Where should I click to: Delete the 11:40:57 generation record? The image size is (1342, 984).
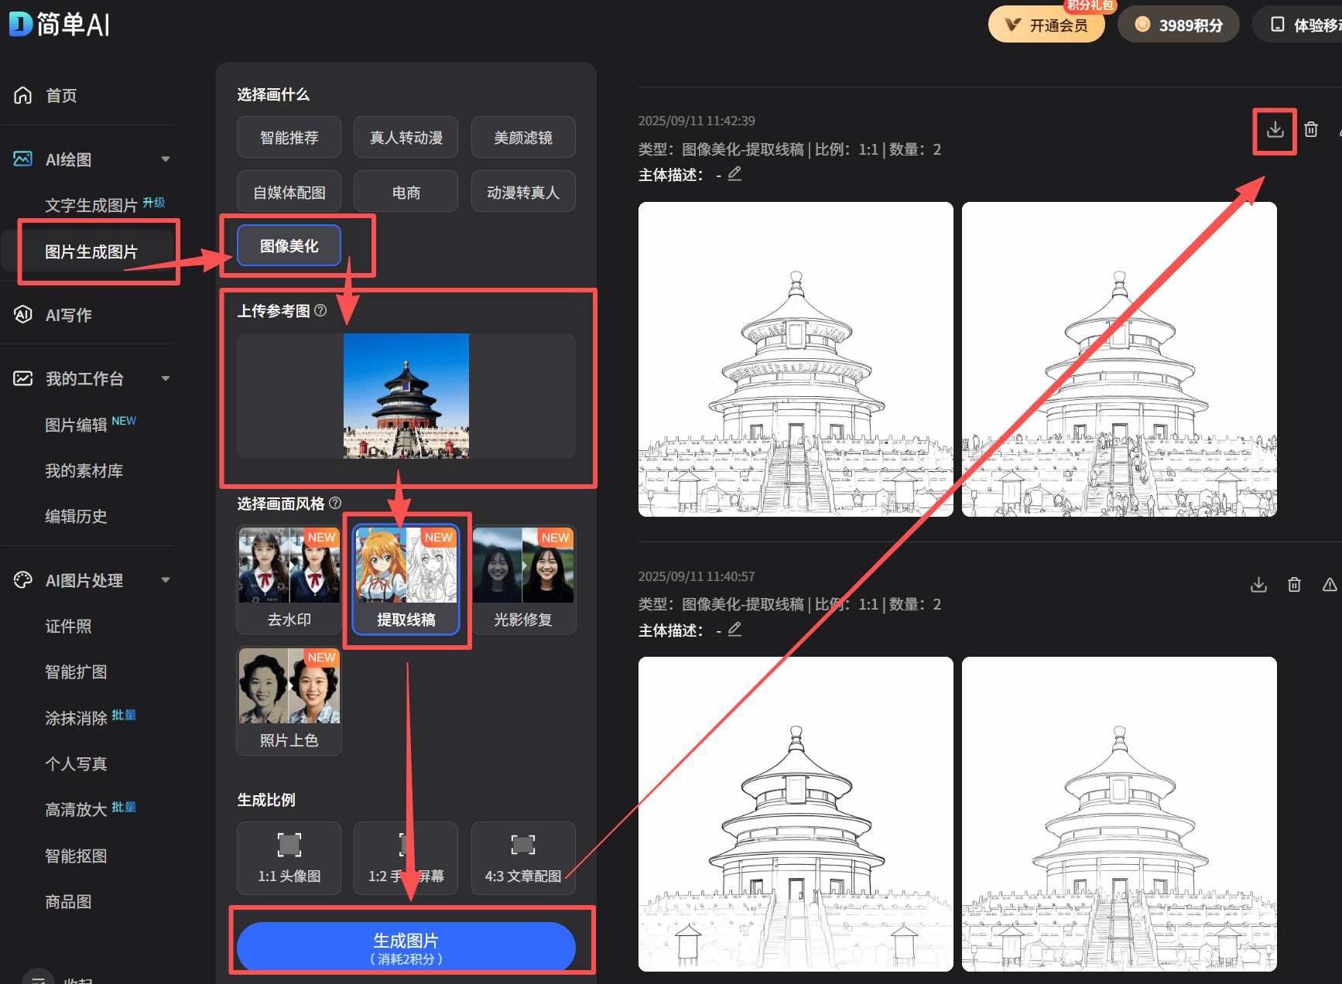[1294, 585]
